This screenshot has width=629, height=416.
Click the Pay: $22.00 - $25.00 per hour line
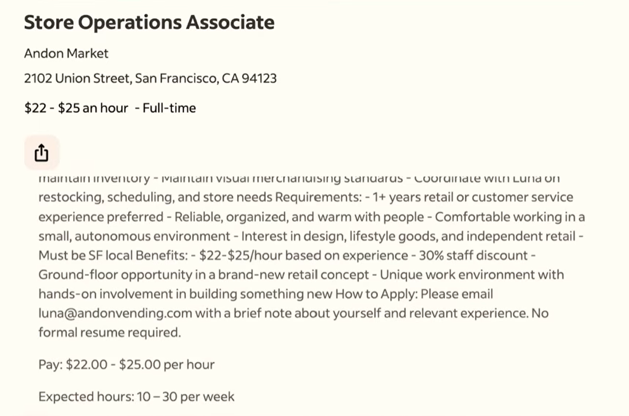(x=126, y=365)
